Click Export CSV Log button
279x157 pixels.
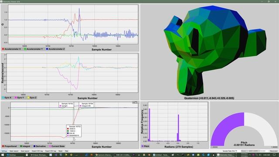[51, 151]
